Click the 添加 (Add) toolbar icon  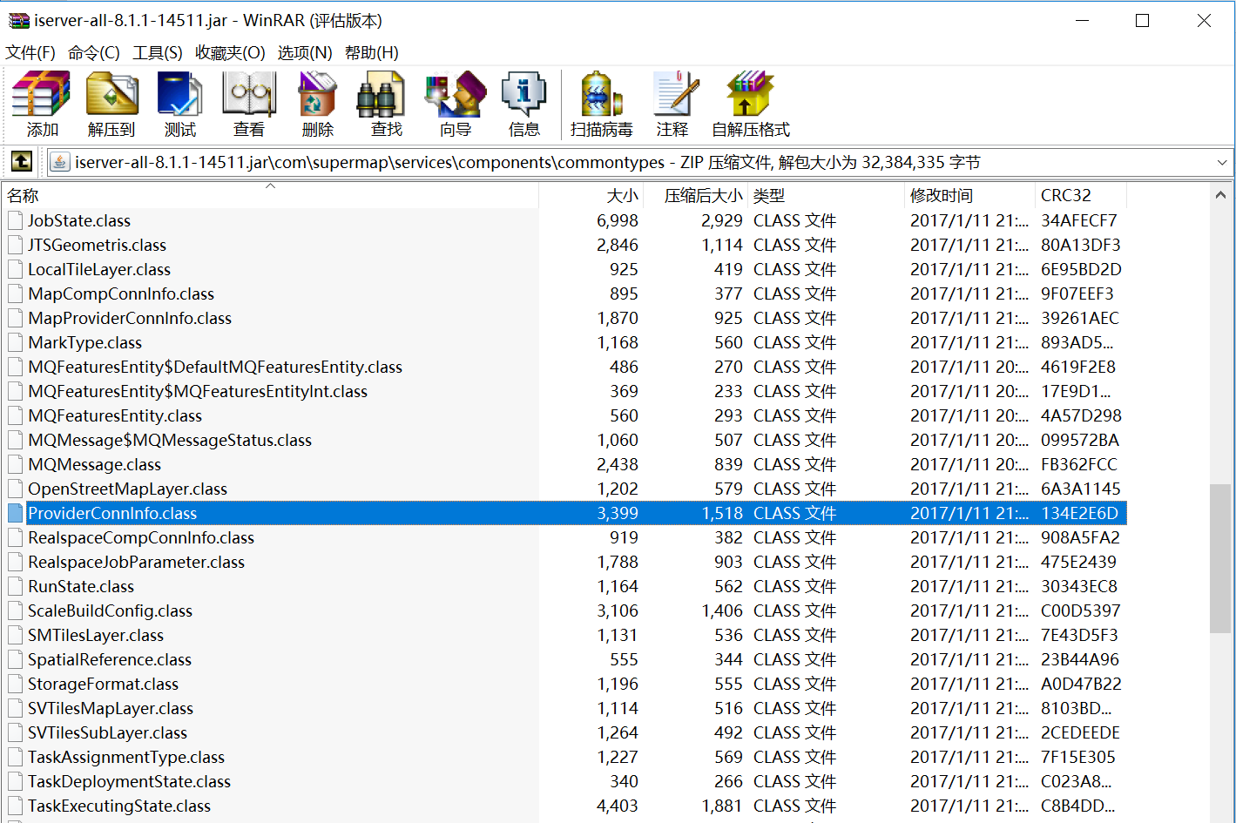coord(42,94)
